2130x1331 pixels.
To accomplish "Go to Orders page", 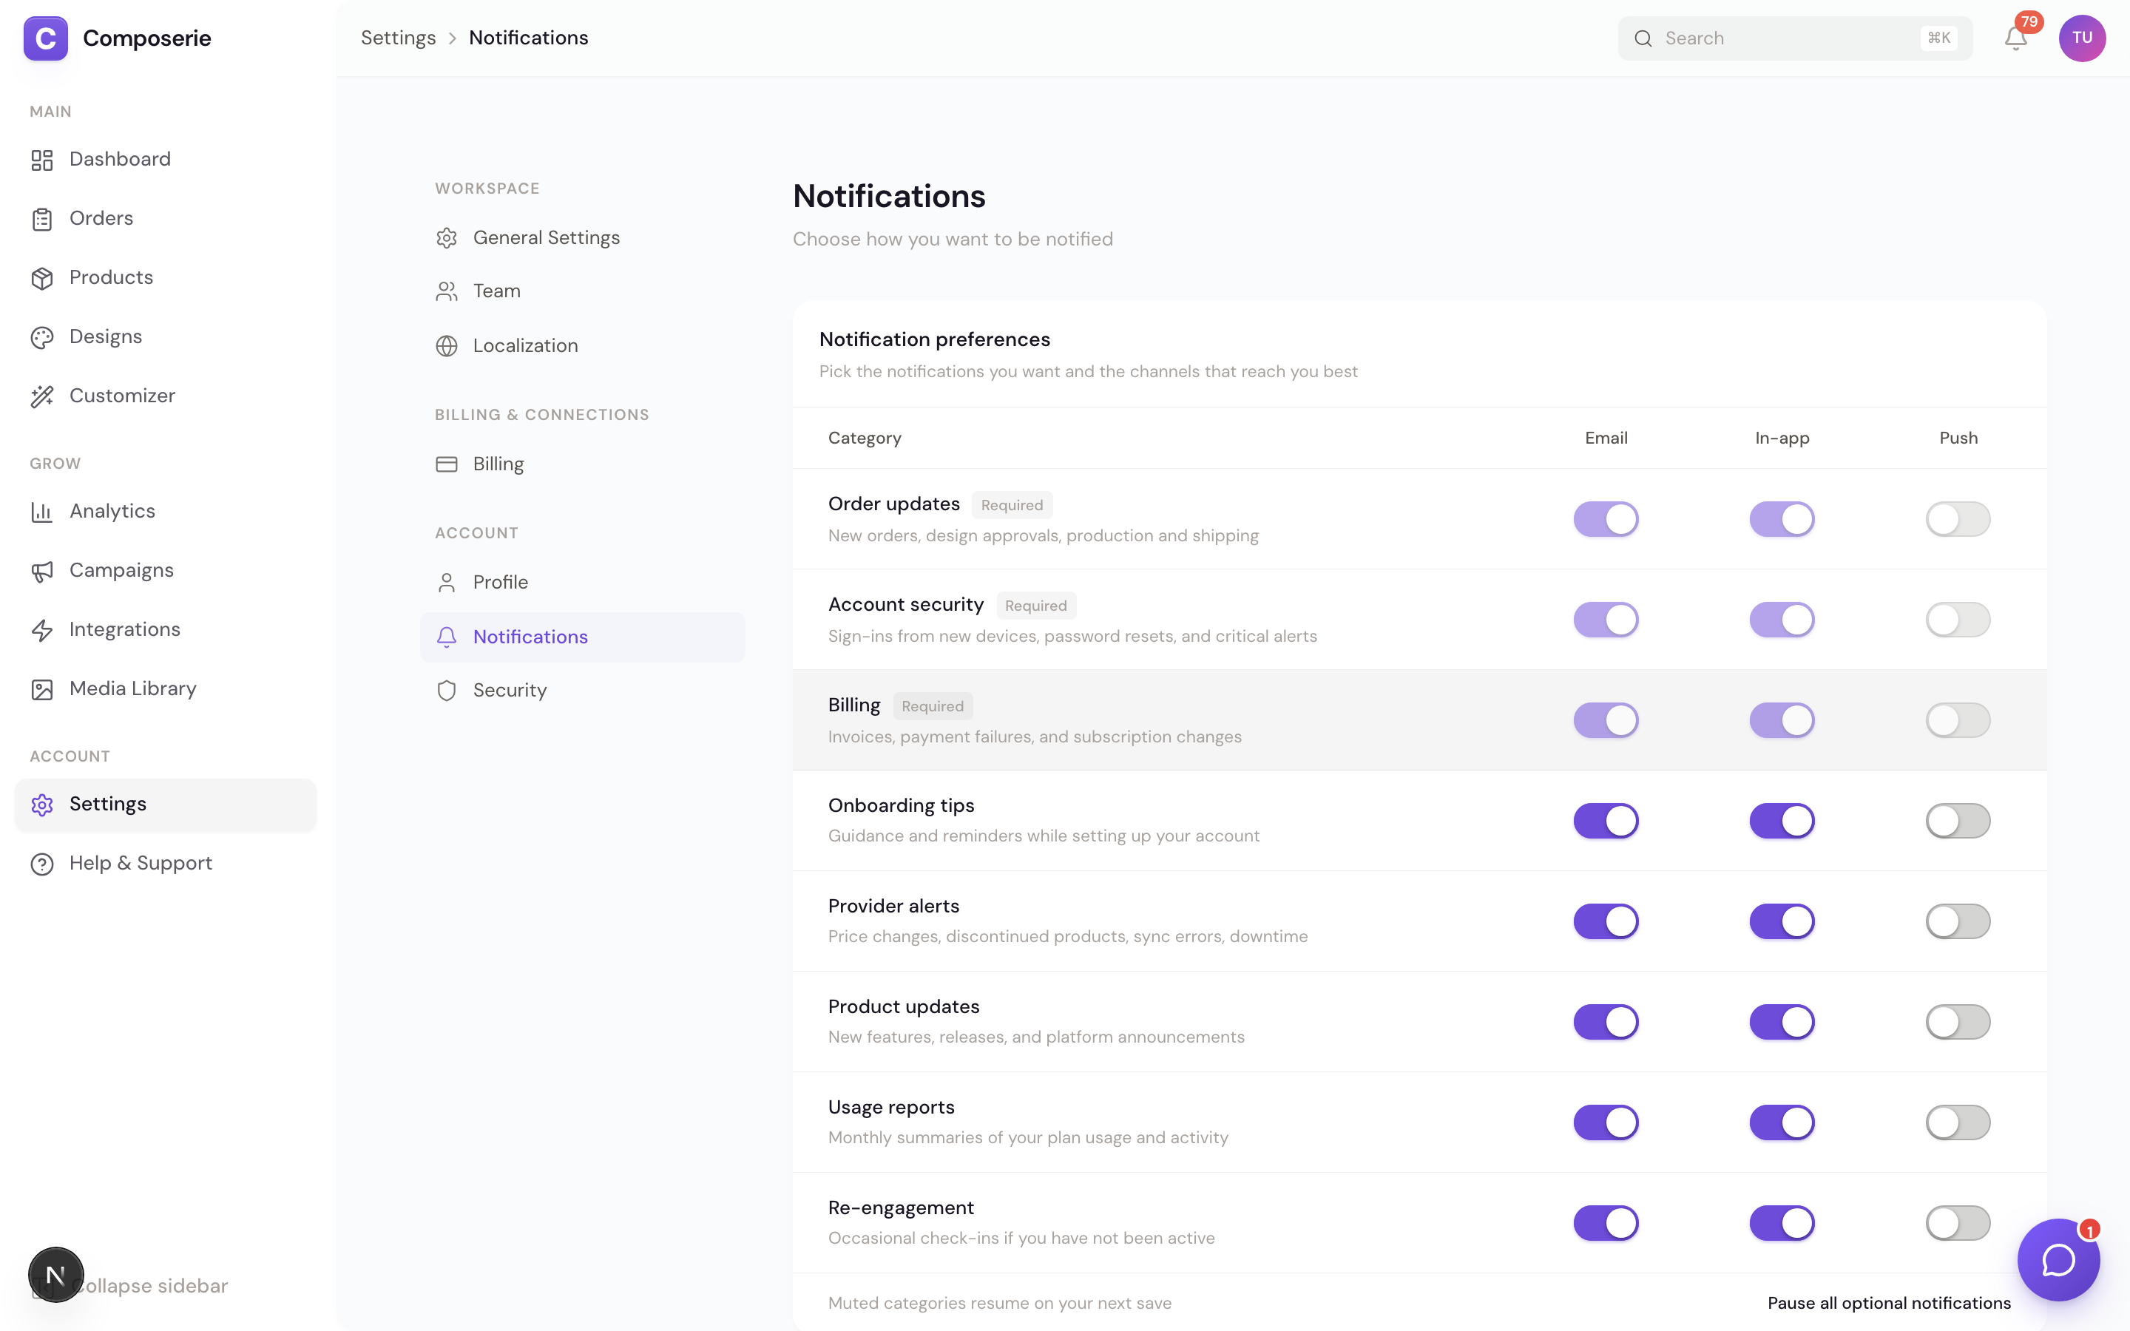I will [x=166, y=218].
